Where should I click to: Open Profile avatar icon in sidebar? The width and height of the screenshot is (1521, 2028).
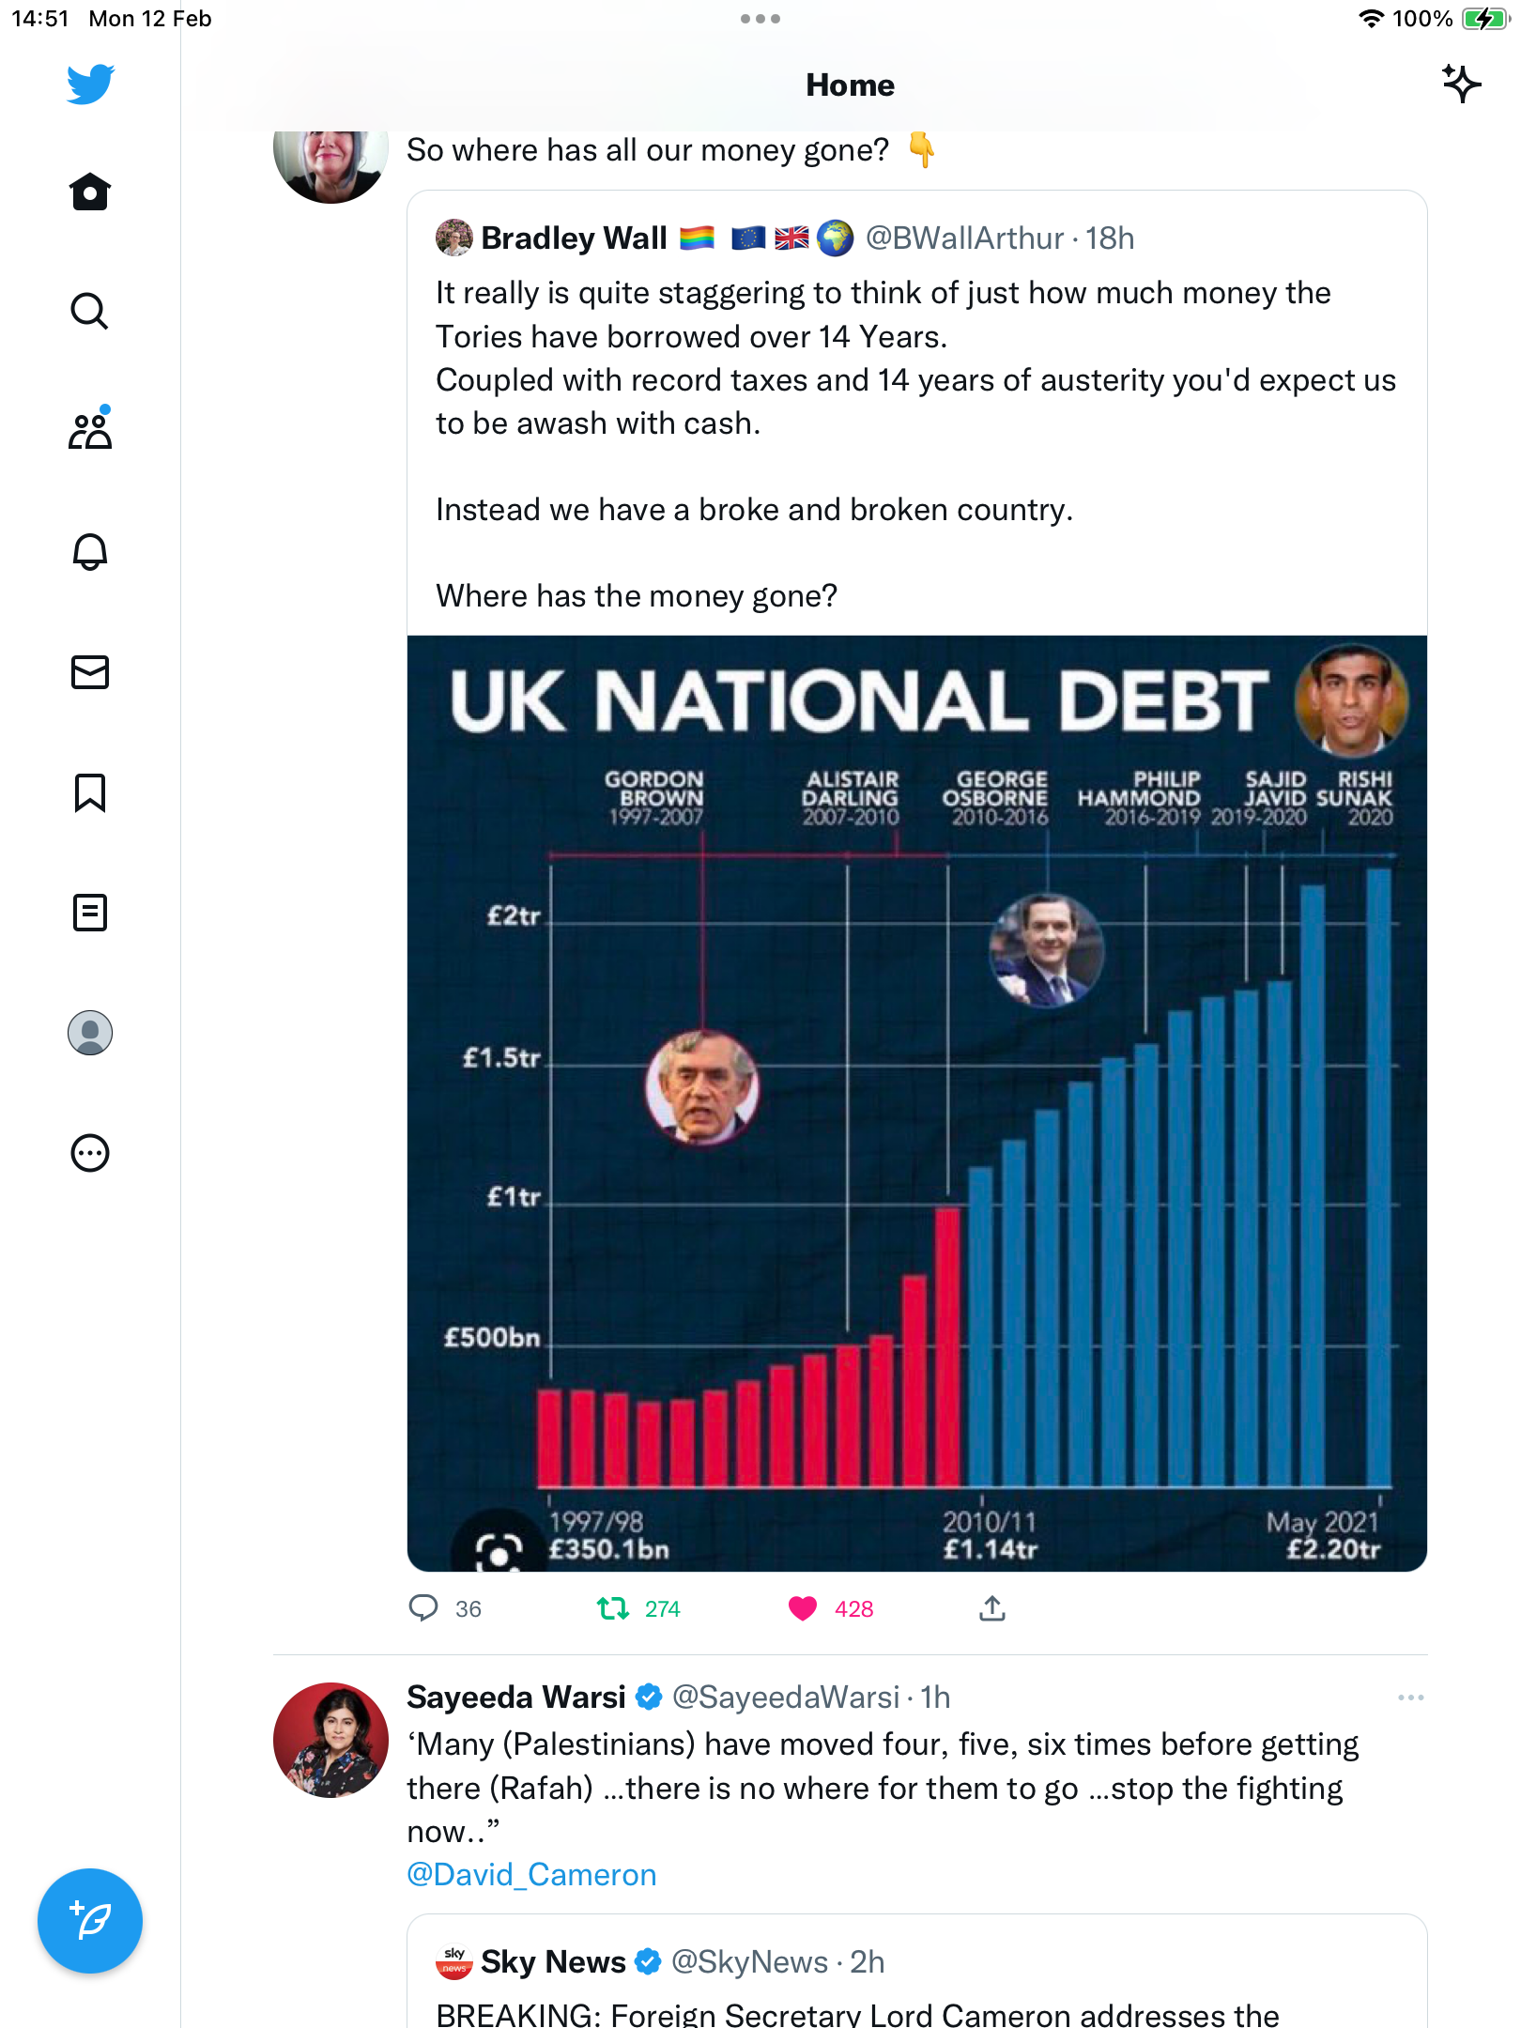click(90, 1033)
